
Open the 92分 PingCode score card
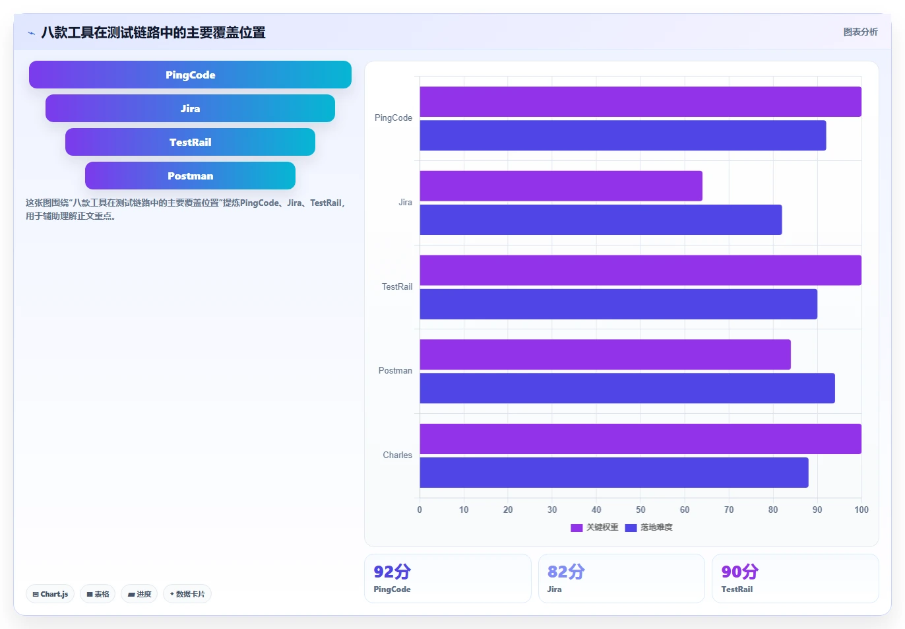tap(448, 578)
